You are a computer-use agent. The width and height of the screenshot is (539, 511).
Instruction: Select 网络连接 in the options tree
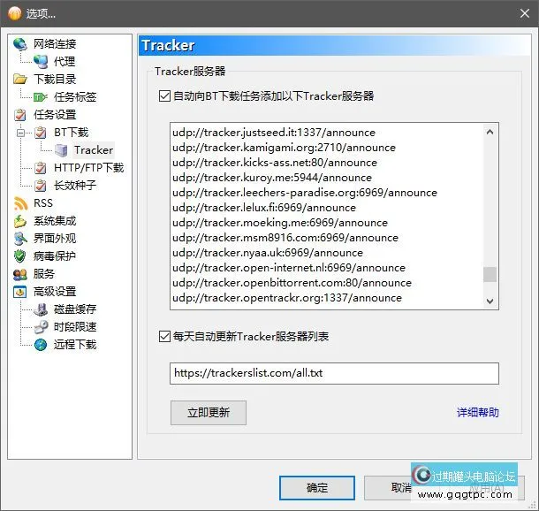(55, 44)
